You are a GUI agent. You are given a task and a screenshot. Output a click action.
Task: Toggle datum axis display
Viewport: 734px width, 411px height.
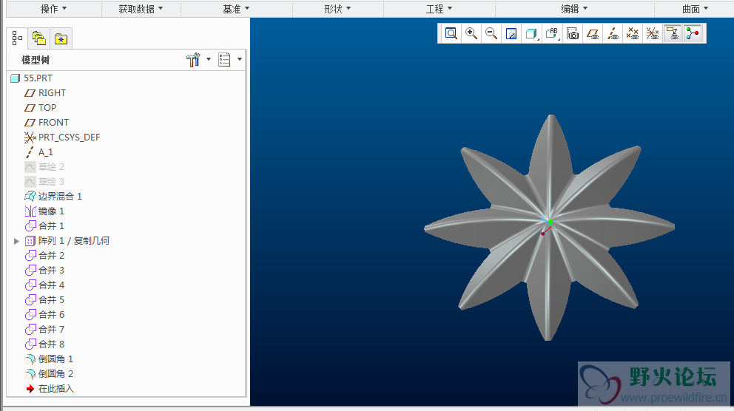point(613,33)
